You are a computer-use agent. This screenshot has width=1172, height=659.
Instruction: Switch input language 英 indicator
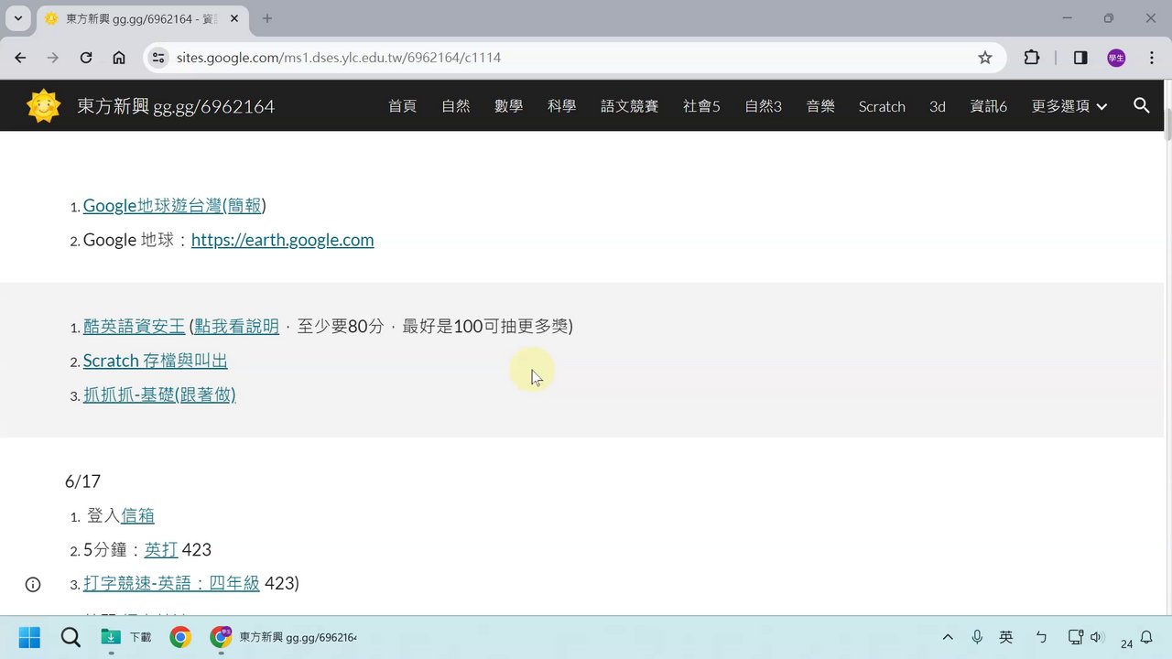point(1006,637)
